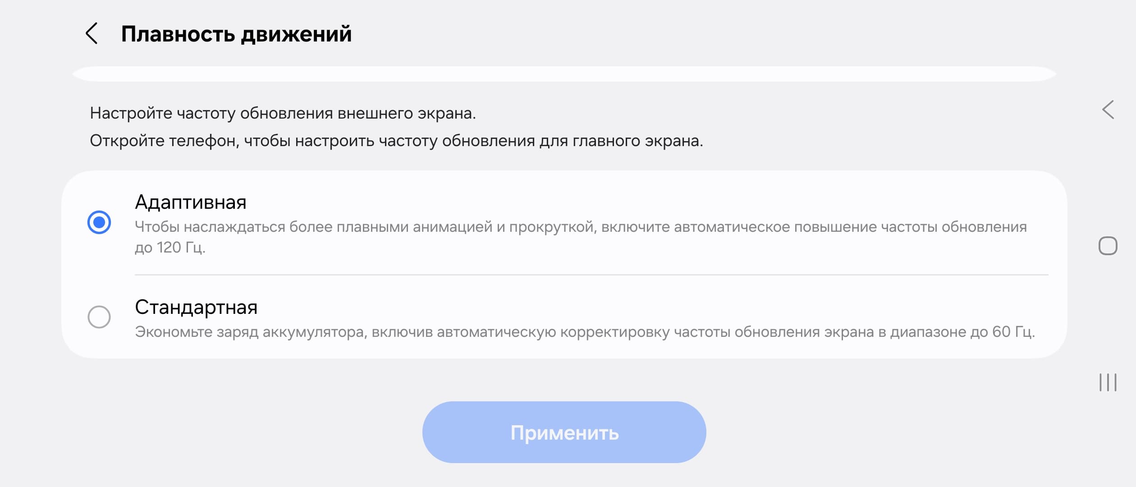Click the Откройте телефон instruction line
The image size is (1136, 487).
click(x=396, y=141)
